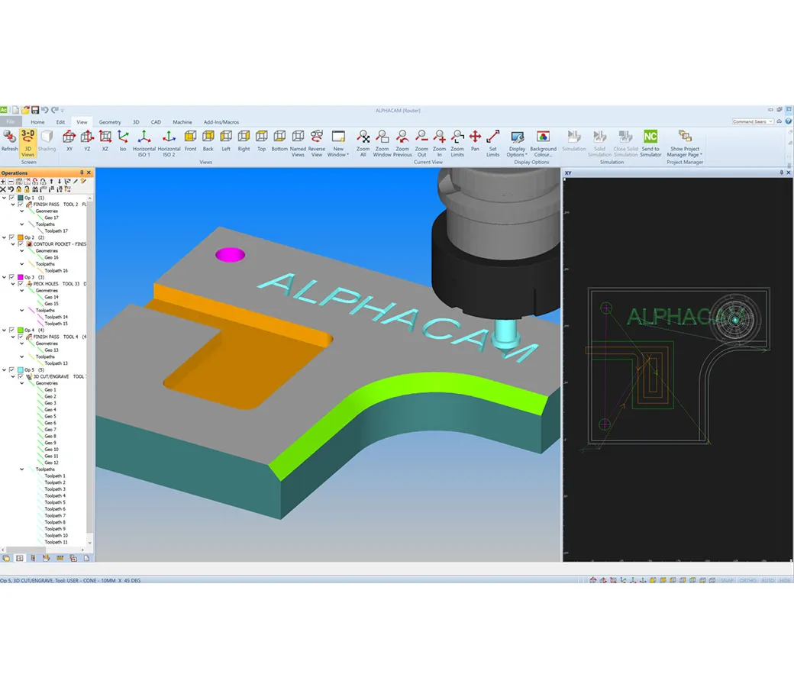The image size is (794, 687).
Task: Uncheck the Op 1 checkbox
Action: tap(11, 198)
